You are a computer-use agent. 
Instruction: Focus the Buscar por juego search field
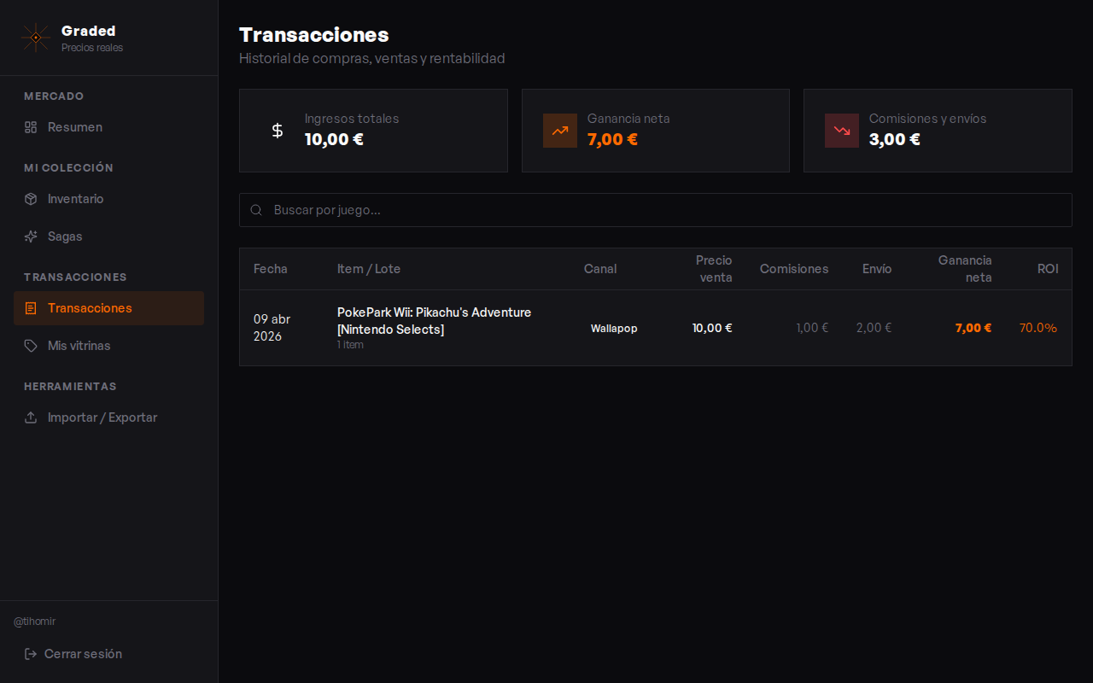pos(666,210)
